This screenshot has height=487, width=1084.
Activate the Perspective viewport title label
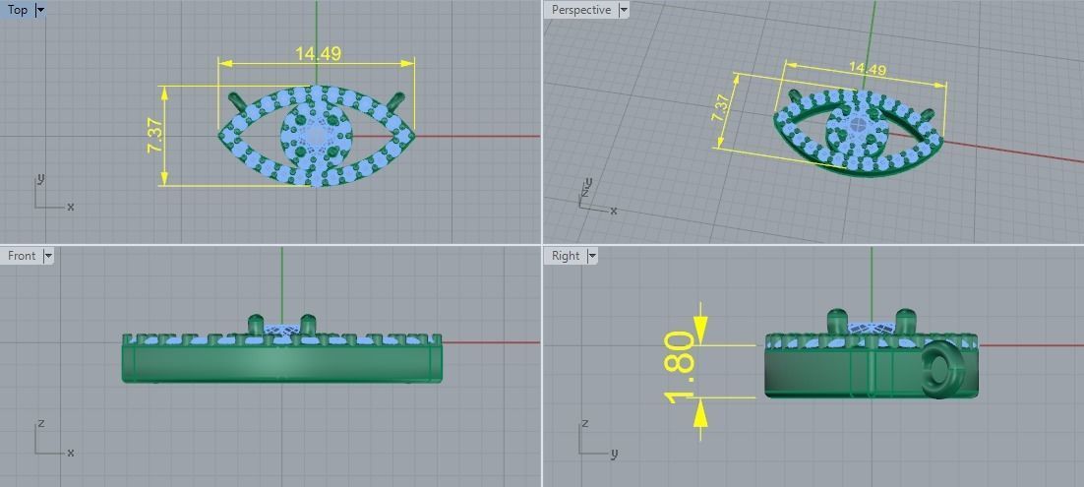click(580, 10)
